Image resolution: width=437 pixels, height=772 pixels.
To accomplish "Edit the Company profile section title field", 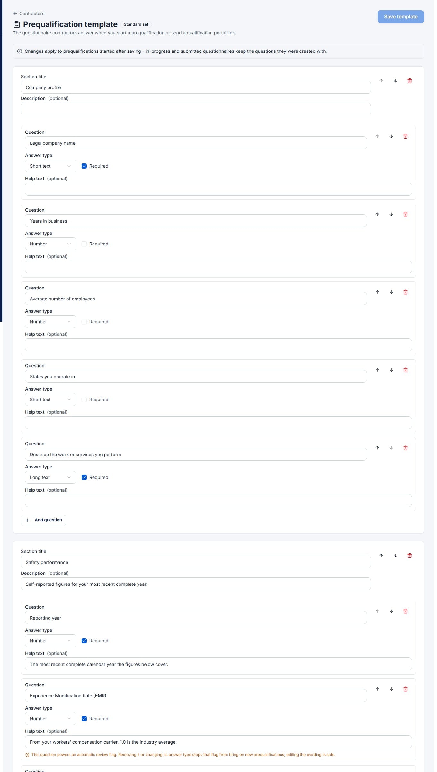I will pyautogui.click(x=196, y=87).
